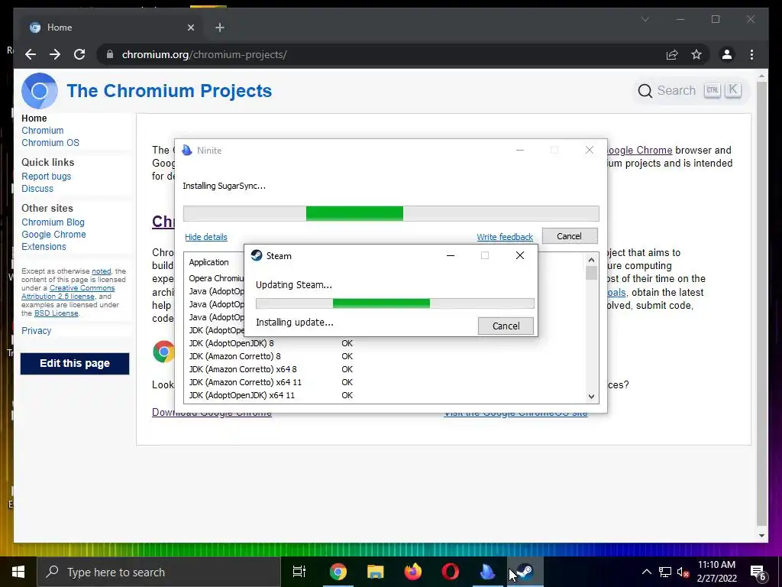782x587 pixels.
Task: Open the Creative Commons Attribution license link
Action: [68, 292]
